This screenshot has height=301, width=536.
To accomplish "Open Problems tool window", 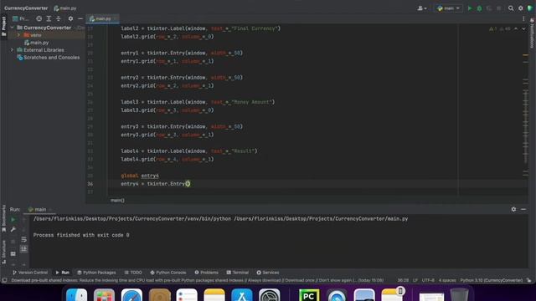I will coord(207,273).
